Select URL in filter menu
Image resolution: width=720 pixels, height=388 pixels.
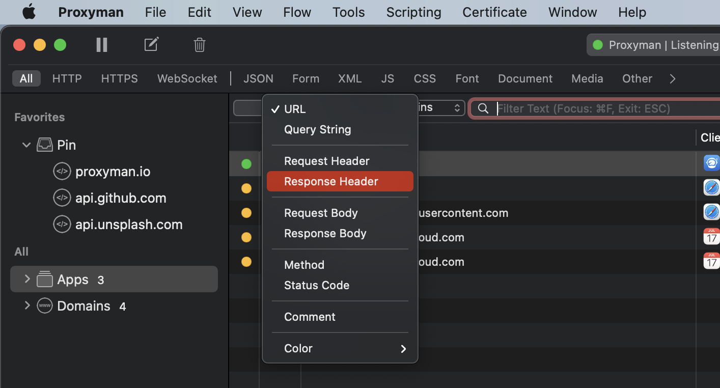(x=340, y=109)
